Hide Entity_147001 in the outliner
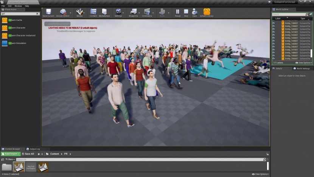Viewport: 314px width, 177px height. (274, 50)
